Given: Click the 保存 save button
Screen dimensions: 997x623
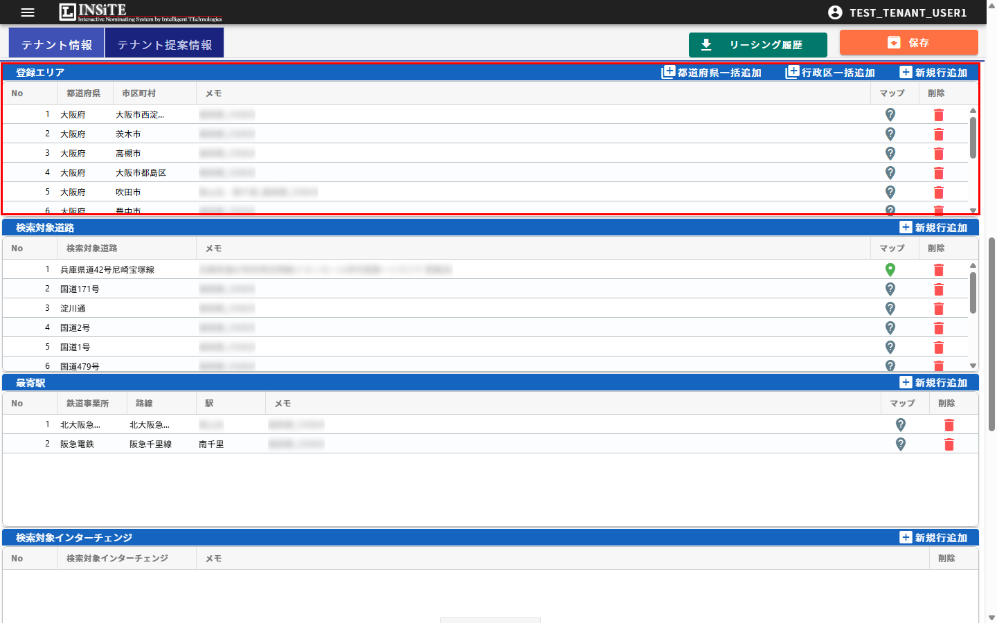Looking at the screenshot, I should point(908,43).
